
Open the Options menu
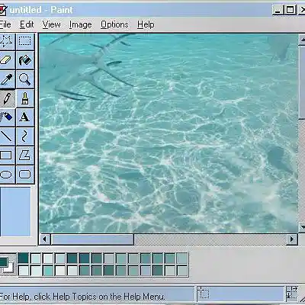coord(114,24)
